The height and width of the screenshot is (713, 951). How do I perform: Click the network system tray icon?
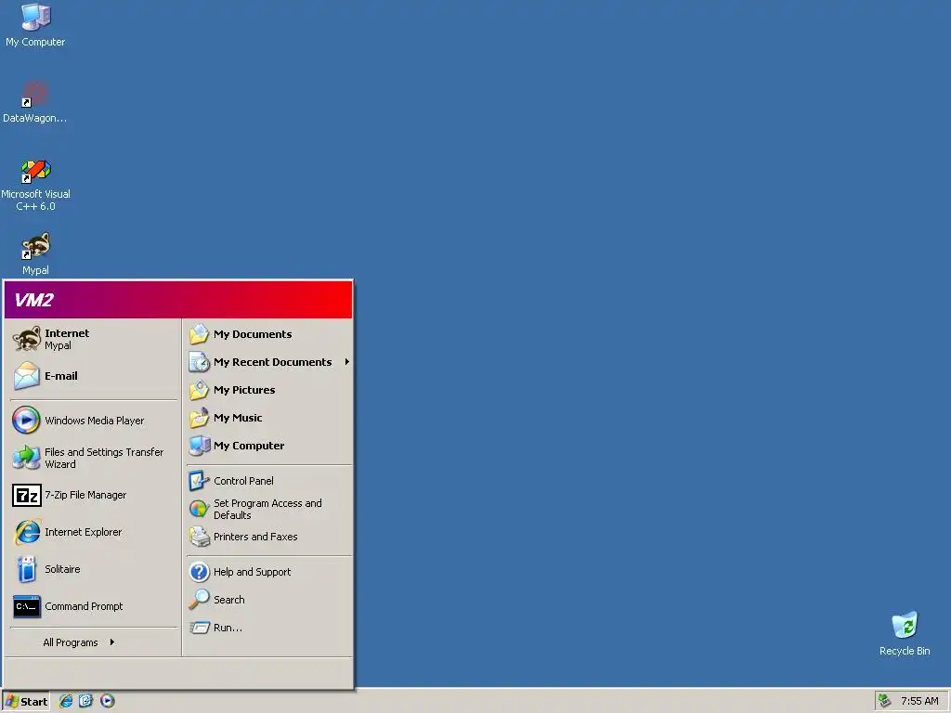click(885, 701)
